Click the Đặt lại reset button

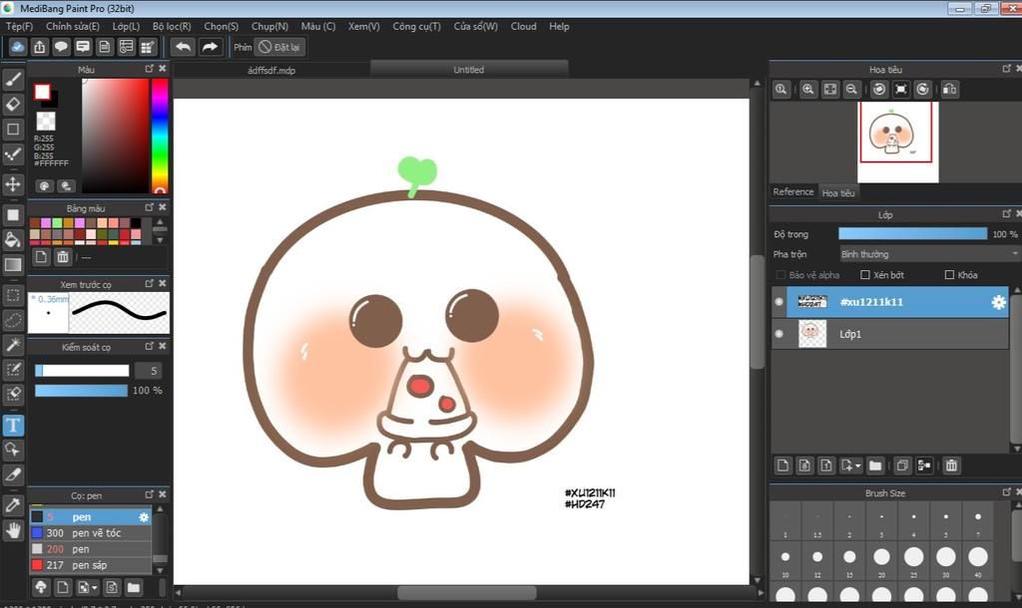pyautogui.click(x=280, y=47)
